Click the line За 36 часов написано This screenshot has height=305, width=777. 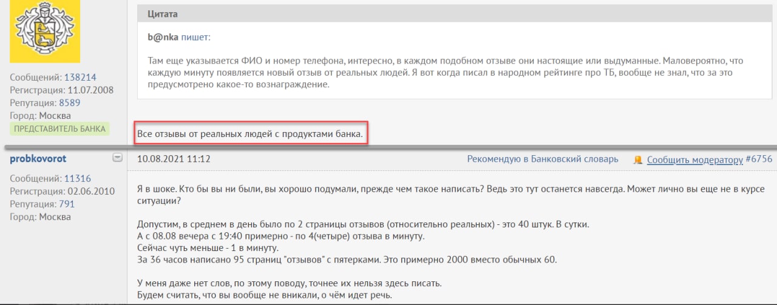click(x=347, y=260)
